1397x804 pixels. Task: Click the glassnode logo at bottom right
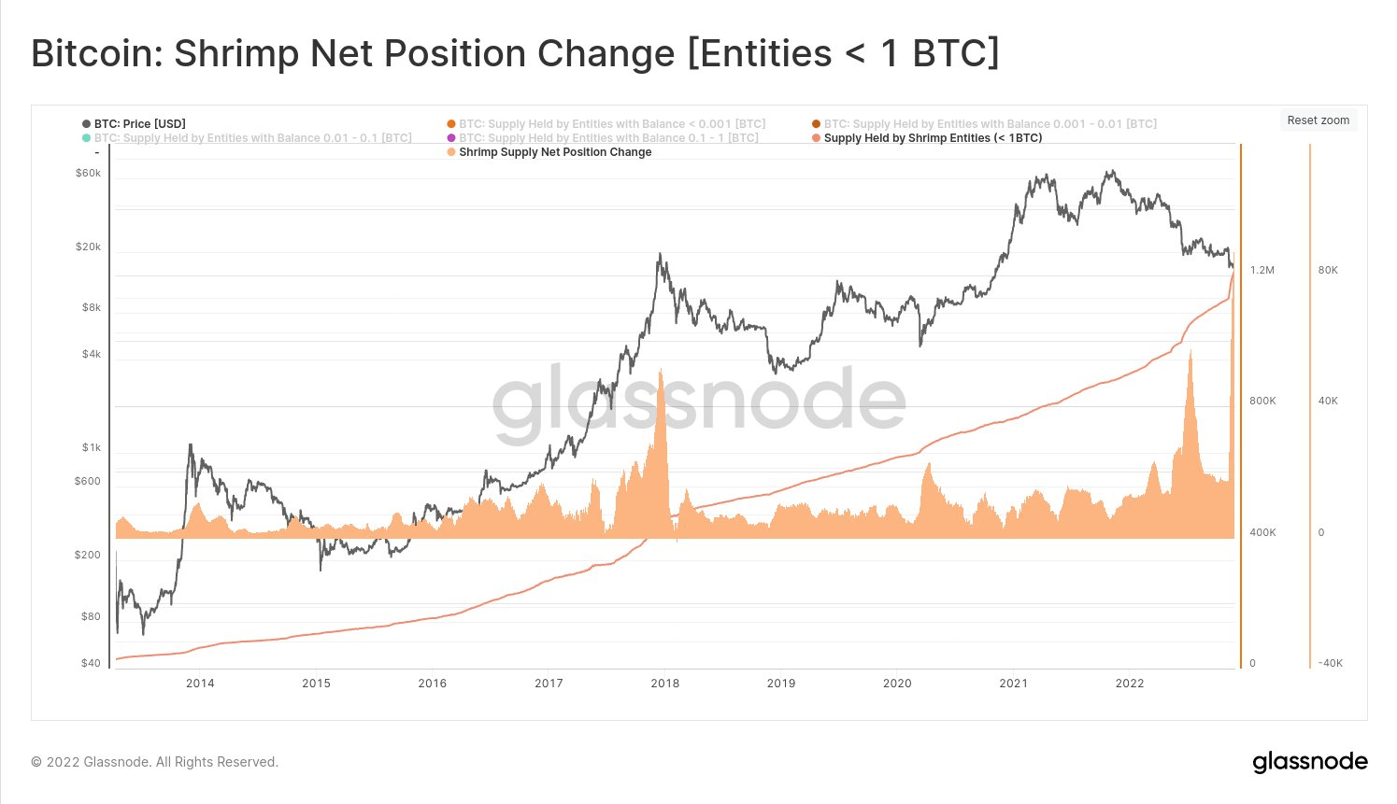1310,762
